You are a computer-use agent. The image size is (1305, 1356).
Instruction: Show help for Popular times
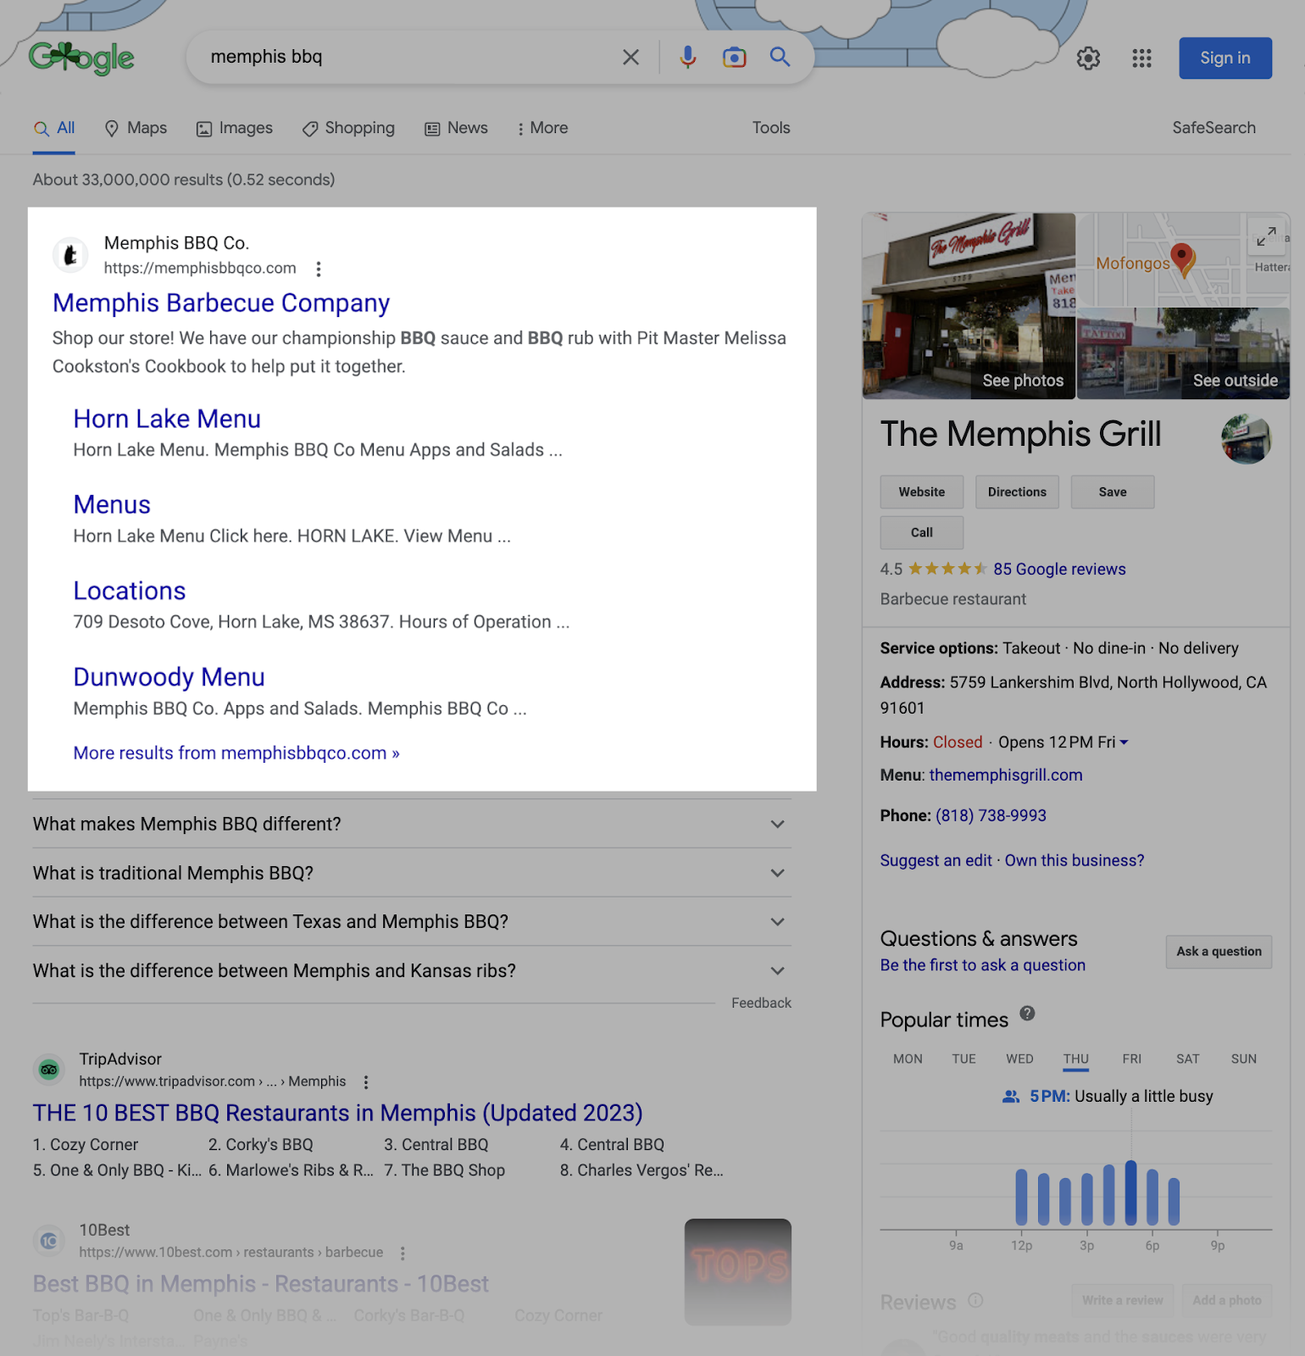(x=1027, y=1014)
